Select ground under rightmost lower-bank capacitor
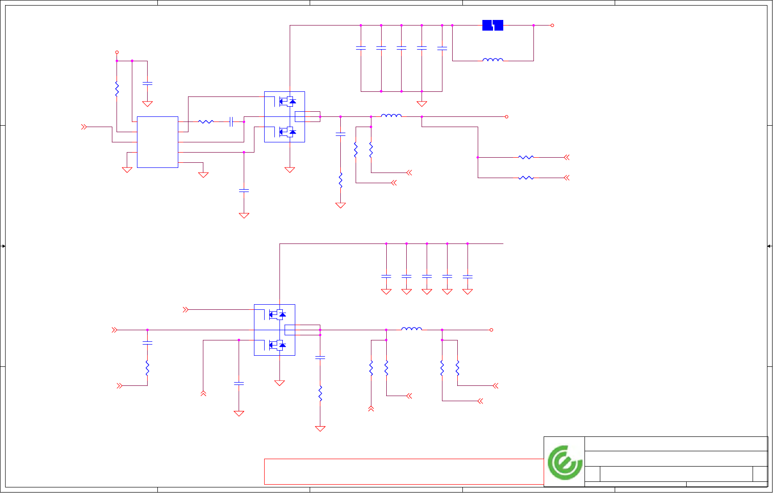Image resolution: width=773 pixels, height=493 pixels. coord(468,292)
